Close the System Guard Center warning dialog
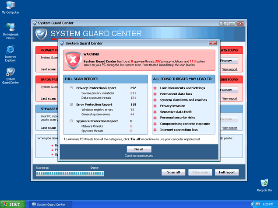This screenshot has width=278, height=208. pyautogui.click(x=213, y=43)
